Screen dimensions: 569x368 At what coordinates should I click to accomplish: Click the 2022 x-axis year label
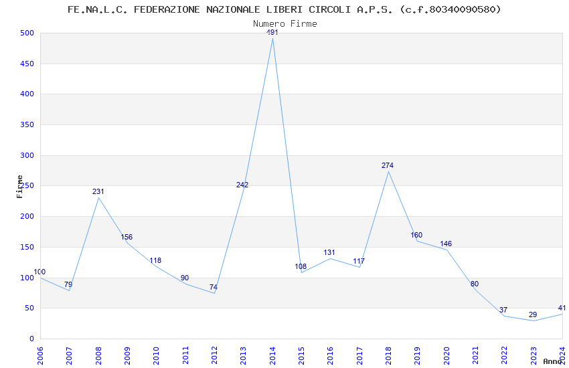(505, 356)
